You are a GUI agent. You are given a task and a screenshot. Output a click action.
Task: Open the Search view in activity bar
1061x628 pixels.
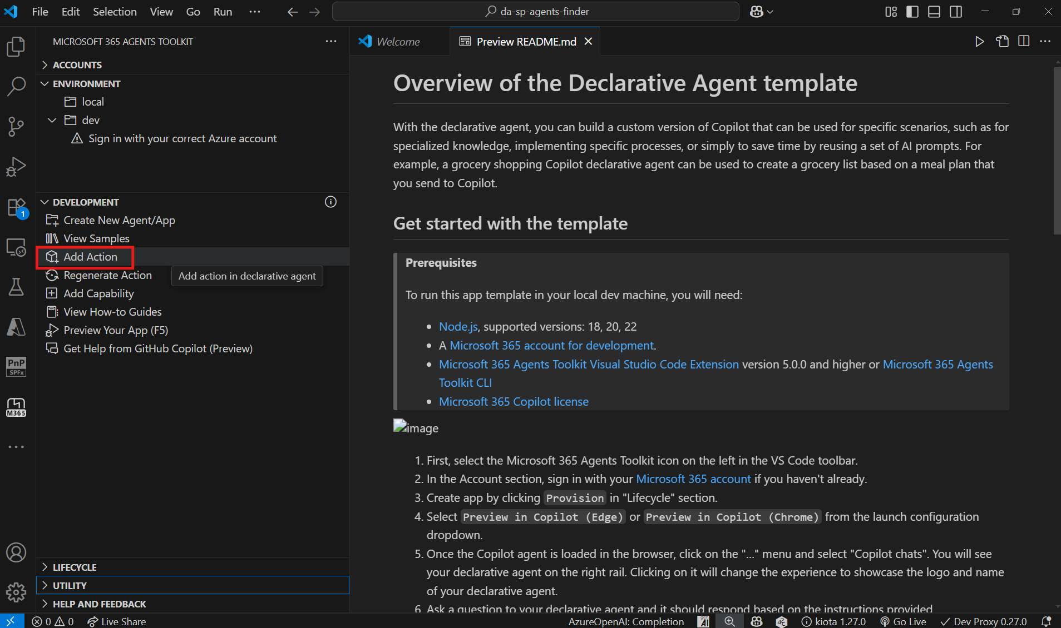(16, 87)
